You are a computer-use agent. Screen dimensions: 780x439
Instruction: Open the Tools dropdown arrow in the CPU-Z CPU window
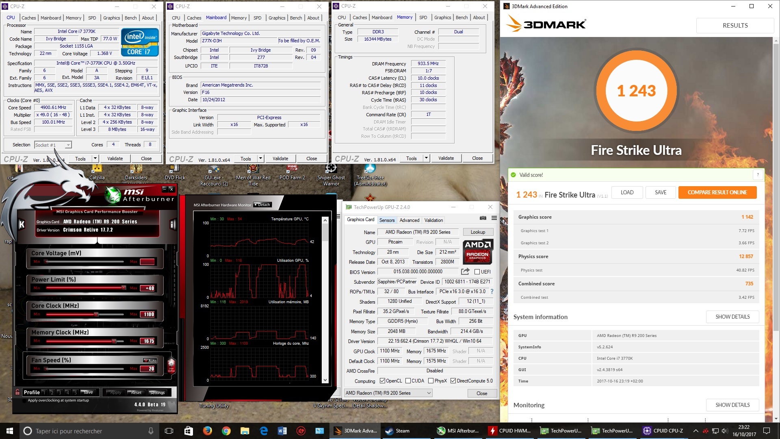95,159
